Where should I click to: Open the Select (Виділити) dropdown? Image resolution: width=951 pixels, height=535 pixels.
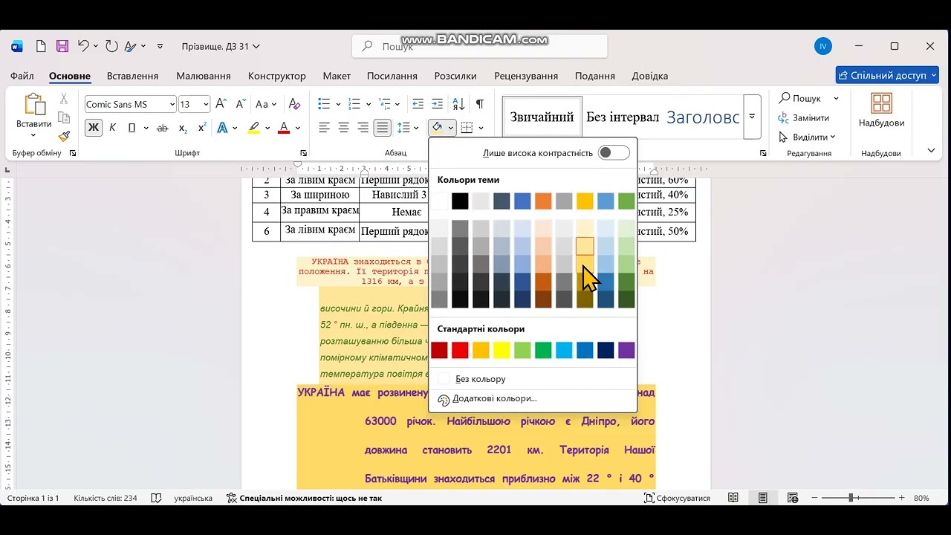808,137
